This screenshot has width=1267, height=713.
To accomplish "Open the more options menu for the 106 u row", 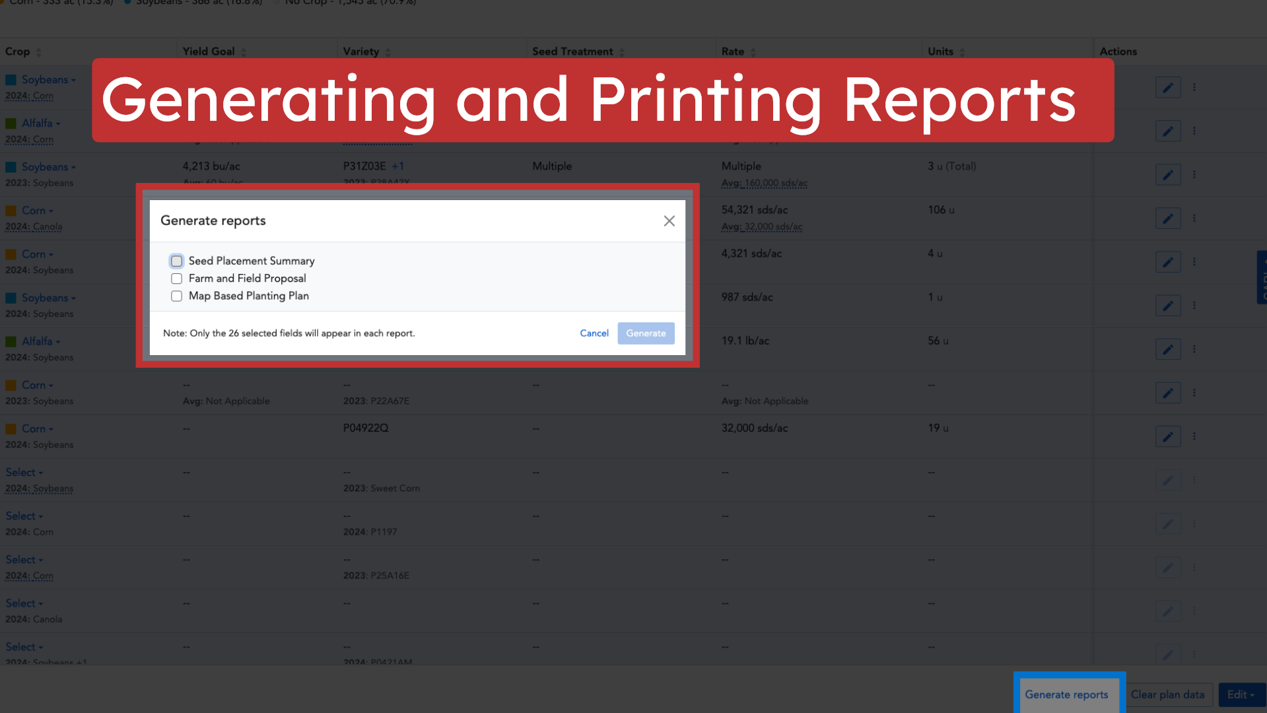I will [1194, 218].
